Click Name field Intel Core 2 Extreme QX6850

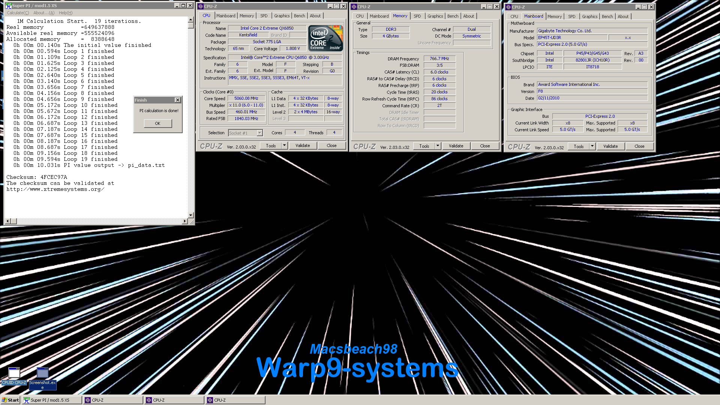[267, 28]
